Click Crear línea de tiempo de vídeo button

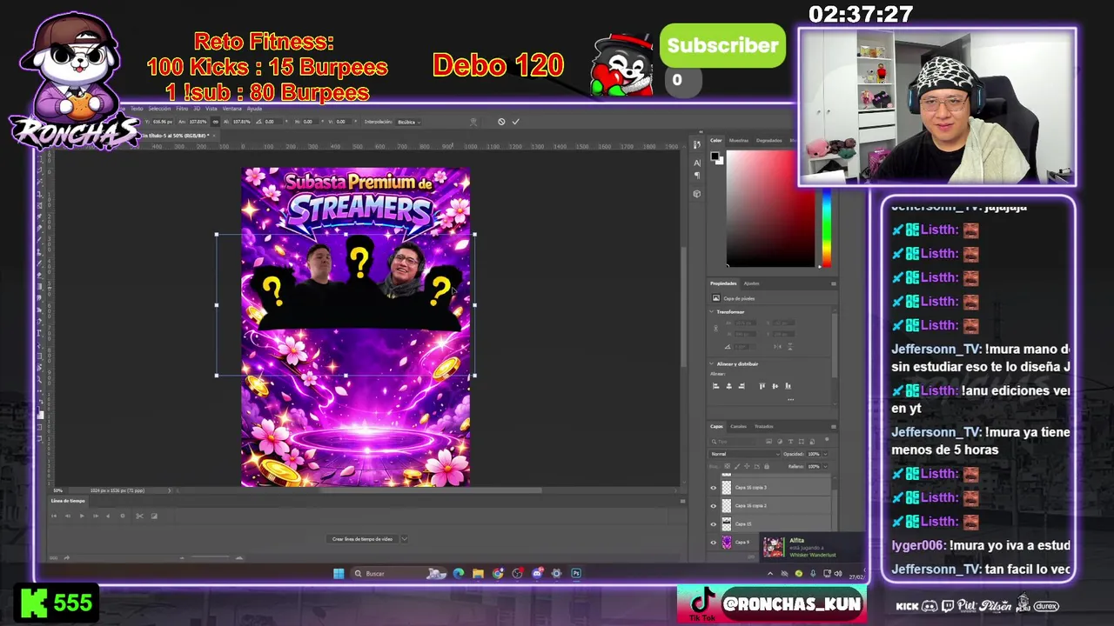pyautogui.click(x=362, y=539)
